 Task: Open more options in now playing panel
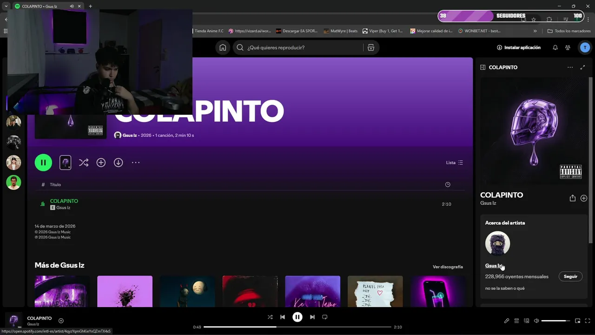click(x=570, y=67)
